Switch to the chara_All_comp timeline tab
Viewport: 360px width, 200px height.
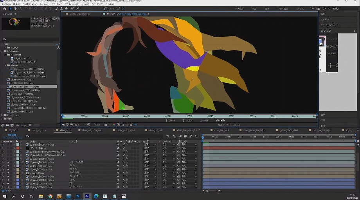[x=39, y=130]
